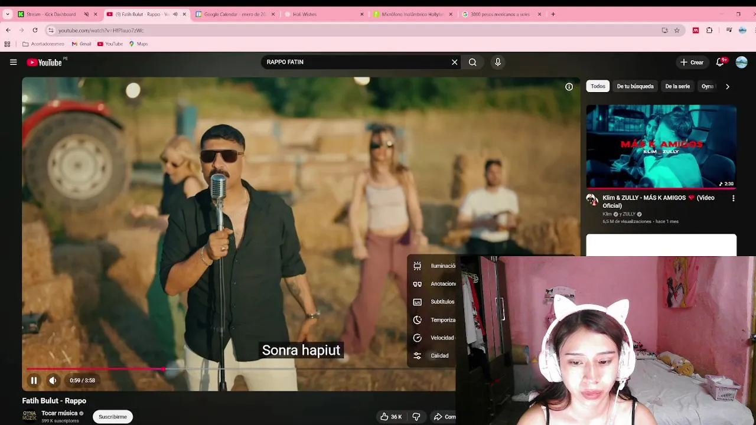Open Anotaciones setting in player menu
This screenshot has height=425, width=756.
pyautogui.click(x=434, y=284)
